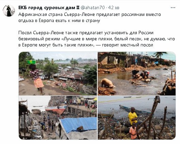This screenshot has height=144, width=180.
Task: Click the first line about Сьерра-Леоне
Action: pos(89,15)
